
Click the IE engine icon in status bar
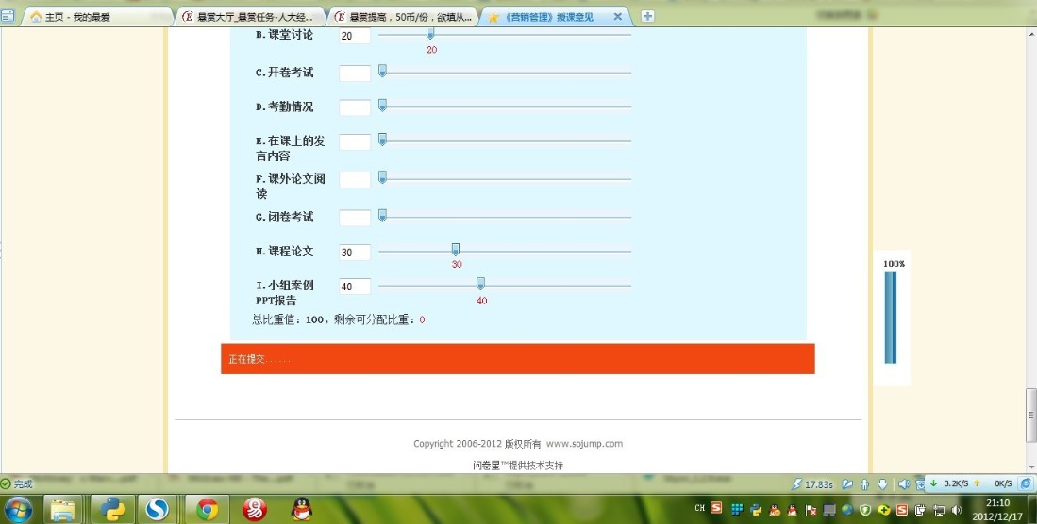coord(1026,483)
